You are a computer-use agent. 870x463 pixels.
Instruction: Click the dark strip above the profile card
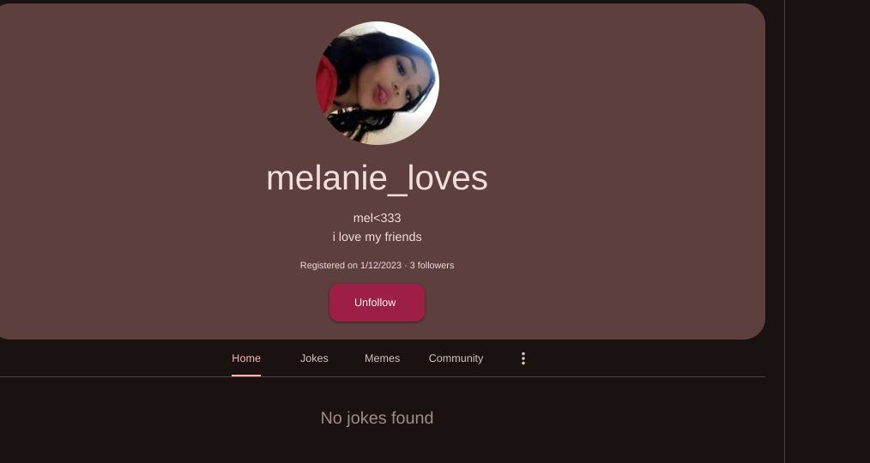click(x=383, y=2)
